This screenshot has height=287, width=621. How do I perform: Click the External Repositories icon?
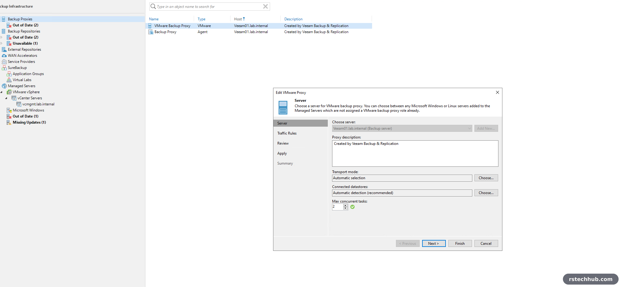tap(4, 50)
